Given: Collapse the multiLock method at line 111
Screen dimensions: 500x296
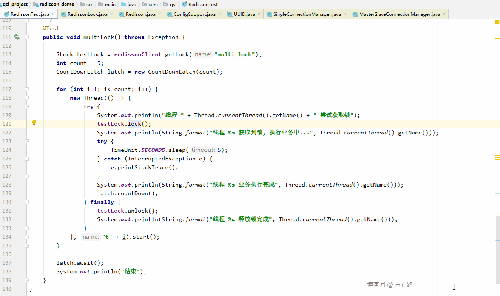Looking at the screenshot, I should coord(26,37).
